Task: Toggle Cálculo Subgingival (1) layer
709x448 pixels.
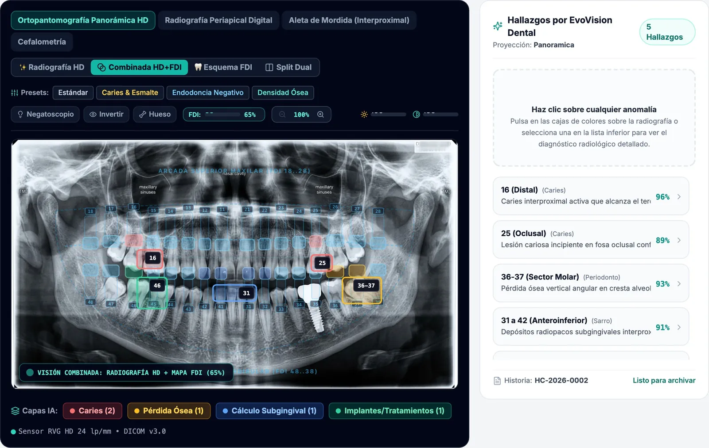Action: (269, 411)
